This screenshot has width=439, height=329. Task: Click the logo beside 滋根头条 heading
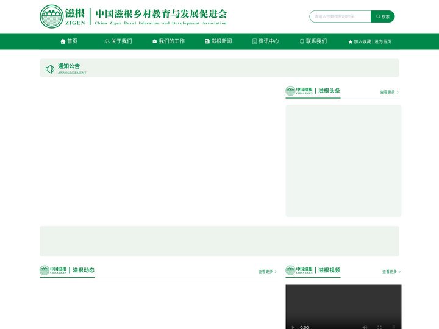click(299, 91)
